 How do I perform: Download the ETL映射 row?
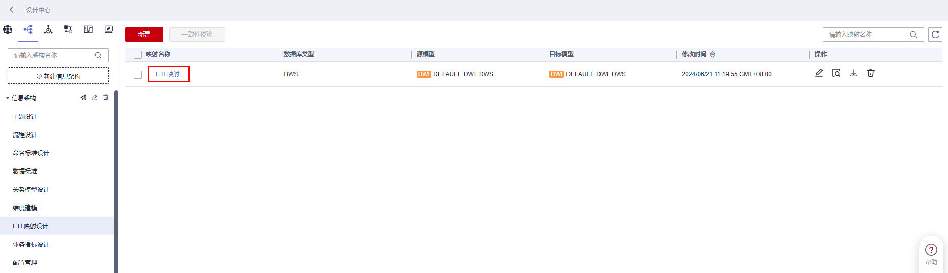pyautogui.click(x=854, y=73)
